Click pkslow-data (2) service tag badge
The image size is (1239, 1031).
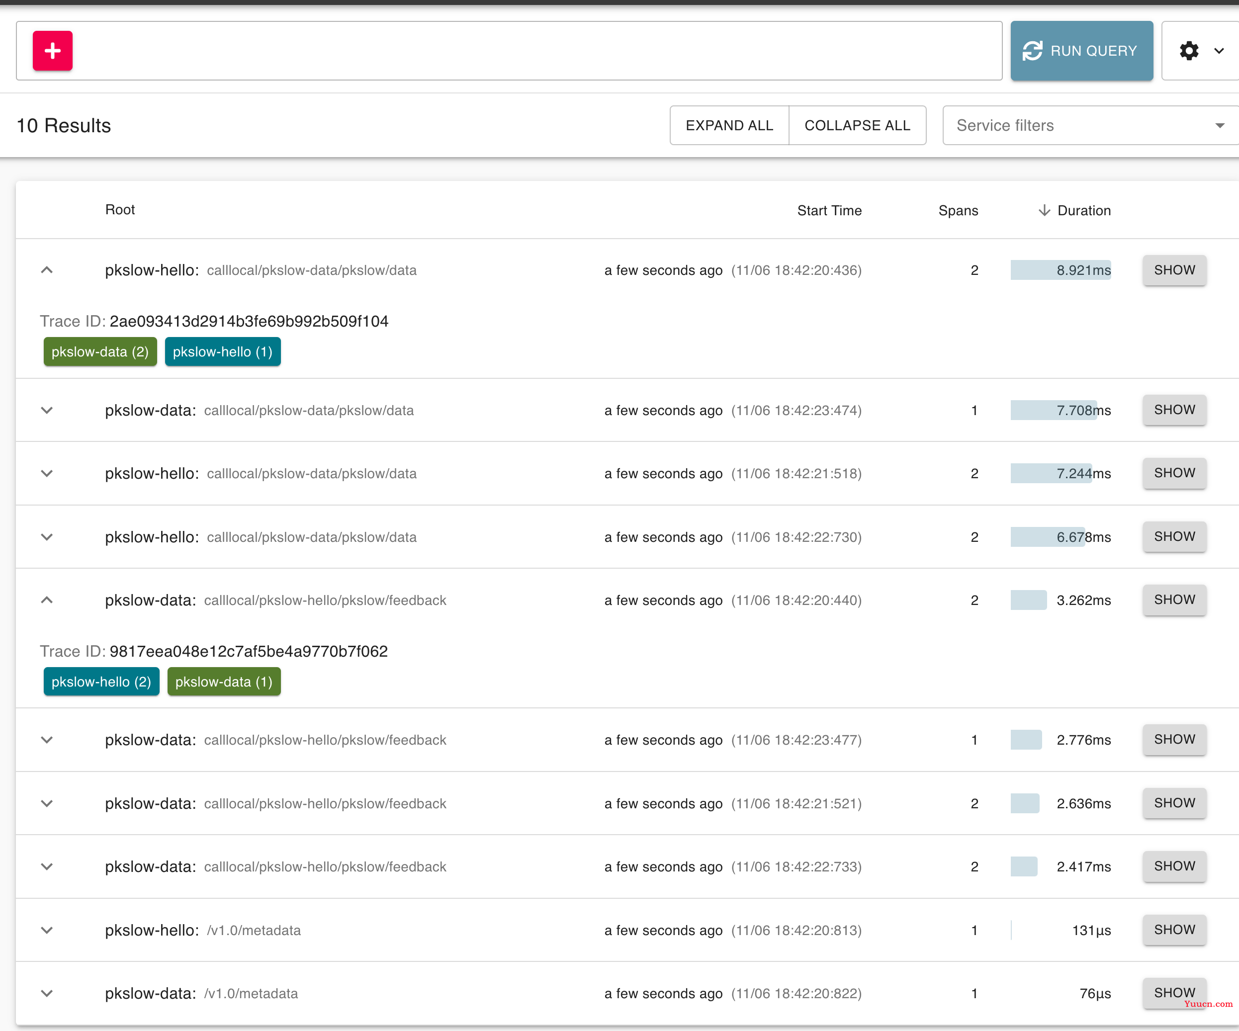[x=98, y=351]
